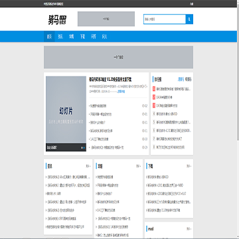Image resolution: width=239 pixels, height=239 pixels.
Task: Open the article with red rank badge 1
Action: pos(173,89)
